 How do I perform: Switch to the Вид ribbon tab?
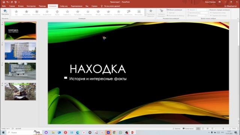(x=87, y=6)
